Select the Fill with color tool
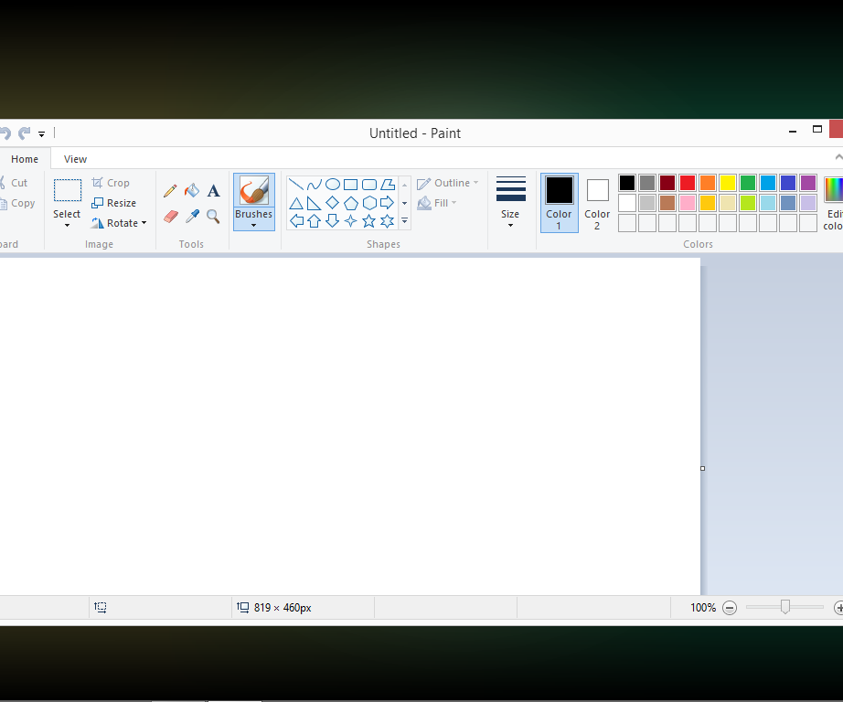 [192, 190]
